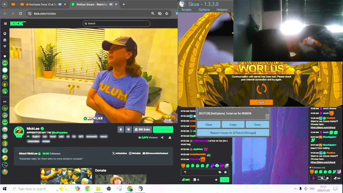Click the Kick logo
This screenshot has width=343, height=193.
[x=18, y=24]
